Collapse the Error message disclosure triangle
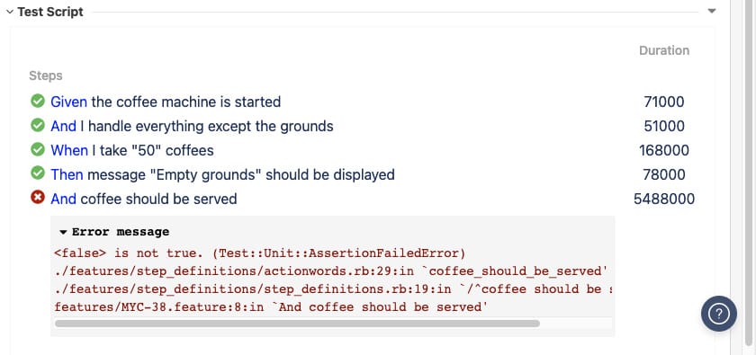This screenshot has width=756, height=355. tap(63, 233)
